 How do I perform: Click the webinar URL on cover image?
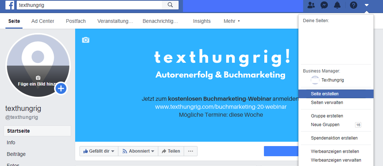[221, 107]
